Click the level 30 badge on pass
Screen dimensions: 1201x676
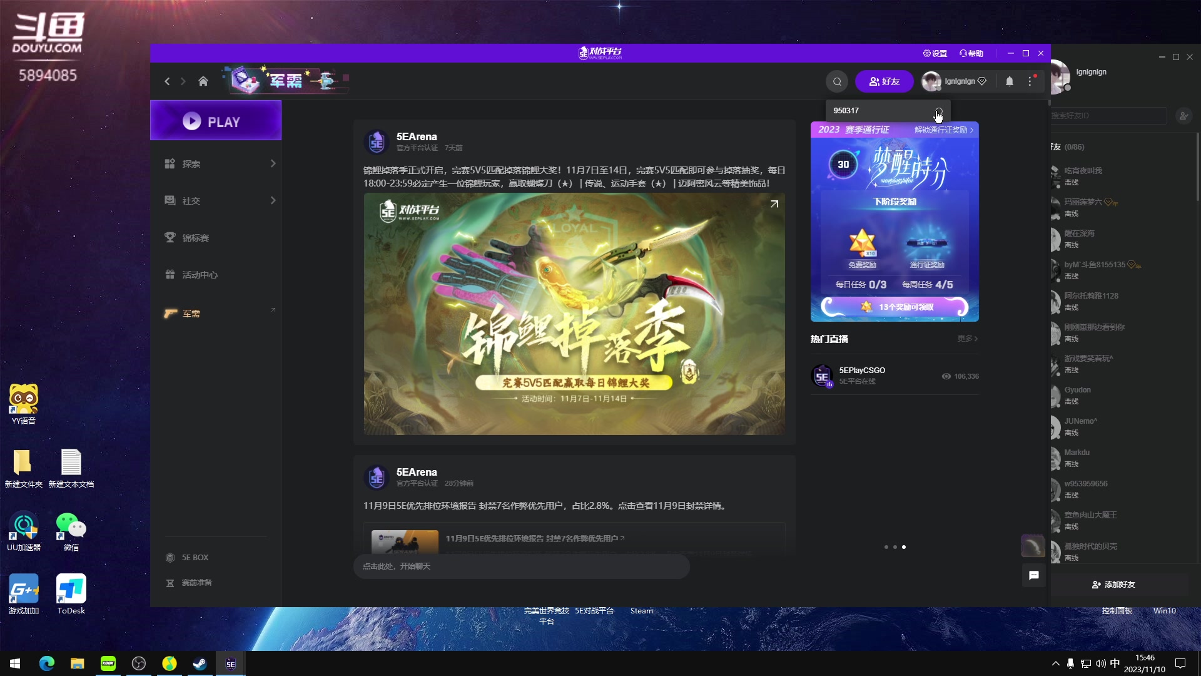(x=843, y=165)
